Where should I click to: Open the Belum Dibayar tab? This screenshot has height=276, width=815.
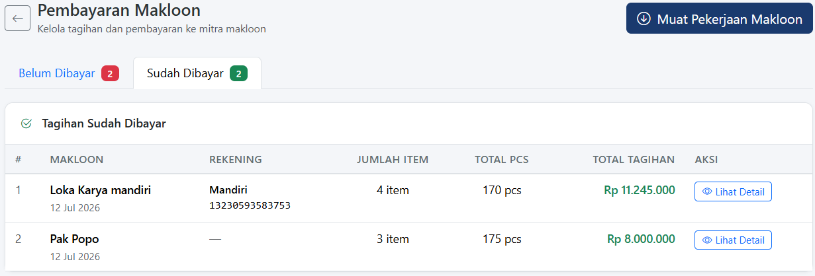point(69,73)
